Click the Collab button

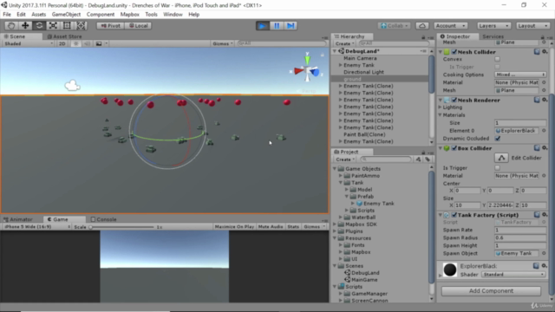pyautogui.click(x=395, y=26)
